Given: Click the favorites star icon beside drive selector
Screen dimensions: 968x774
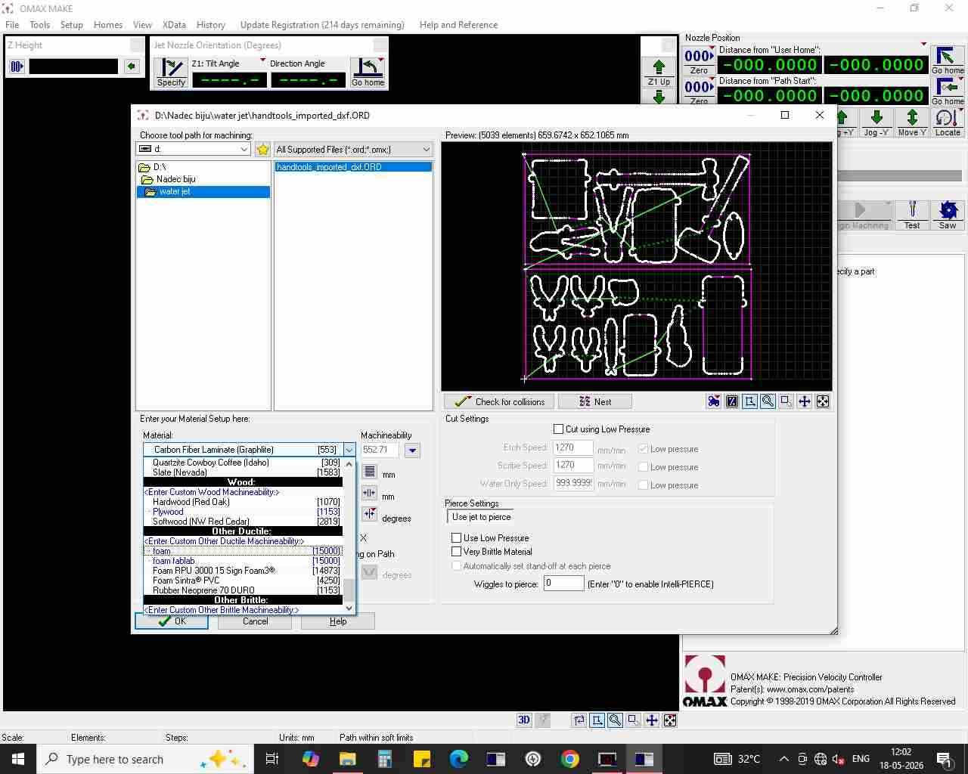Looking at the screenshot, I should pos(262,150).
